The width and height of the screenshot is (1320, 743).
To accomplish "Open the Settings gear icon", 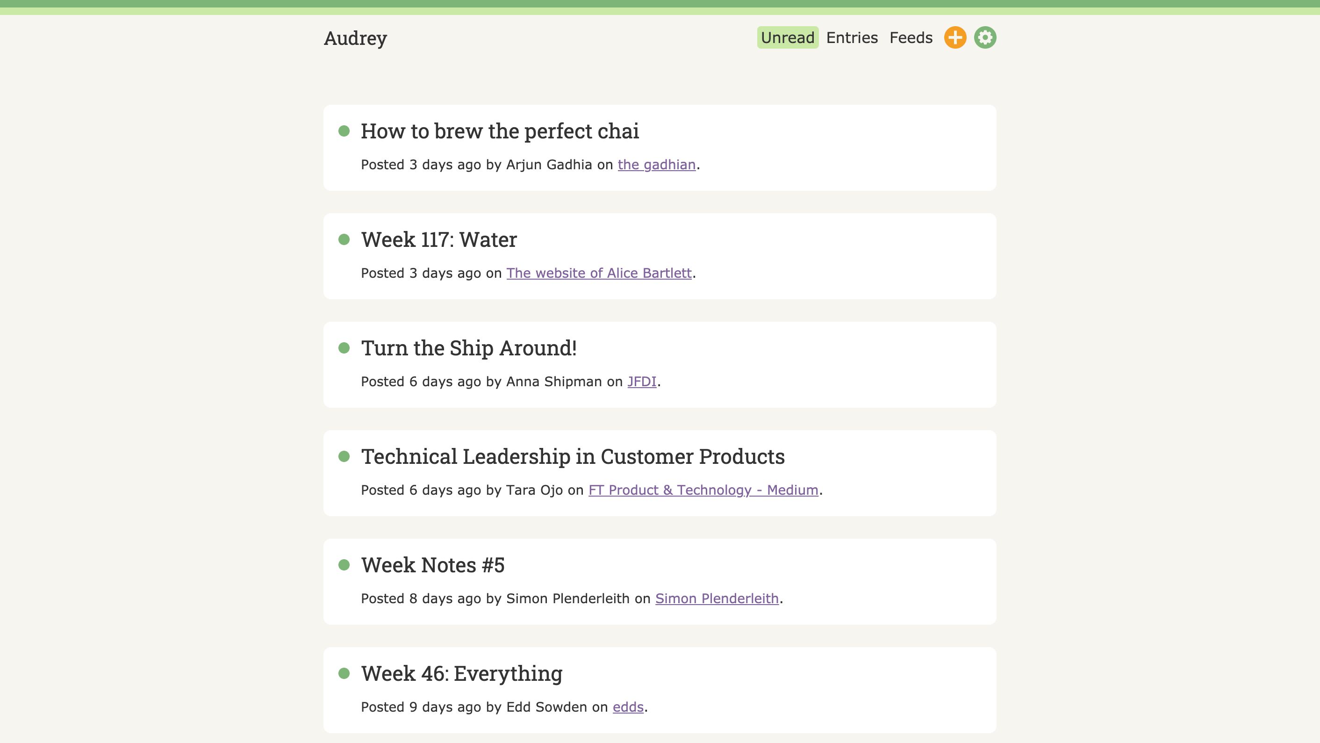I will point(985,37).
